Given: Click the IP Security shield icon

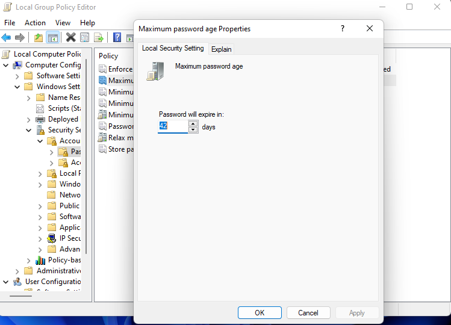Looking at the screenshot, I should pyautogui.click(x=52, y=238).
